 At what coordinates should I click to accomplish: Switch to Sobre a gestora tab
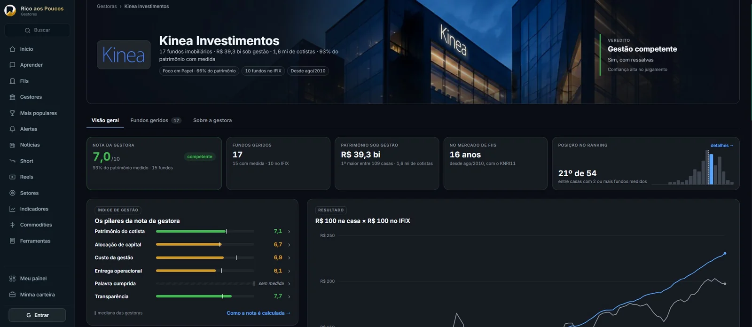click(212, 120)
